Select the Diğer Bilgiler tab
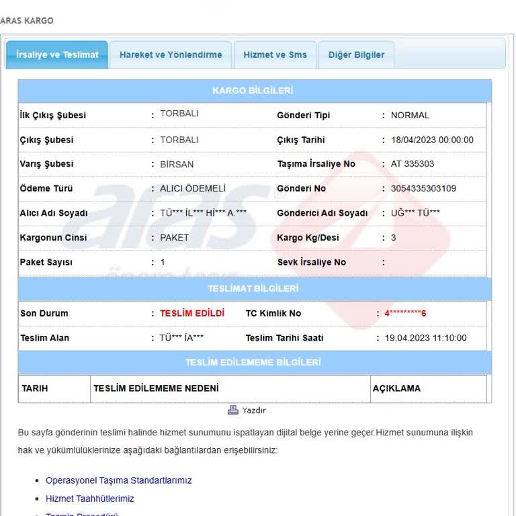 coord(356,54)
